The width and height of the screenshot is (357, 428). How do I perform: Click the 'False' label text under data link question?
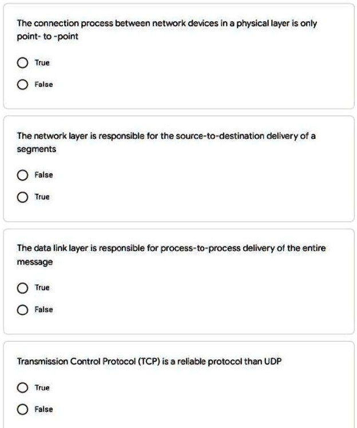click(x=43, y=310)
